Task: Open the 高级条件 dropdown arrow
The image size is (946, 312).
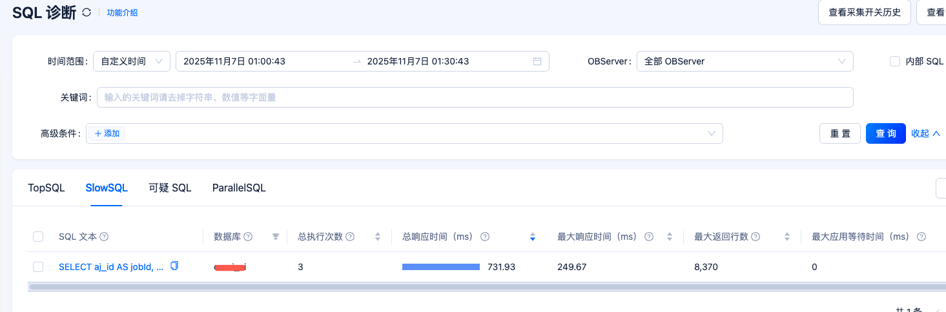Action: click(712, 133)
